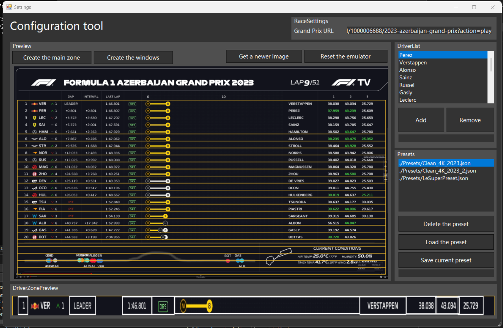Click the Add button under DriverList
This screenshot has width=503, height=328.
(421, 120)
